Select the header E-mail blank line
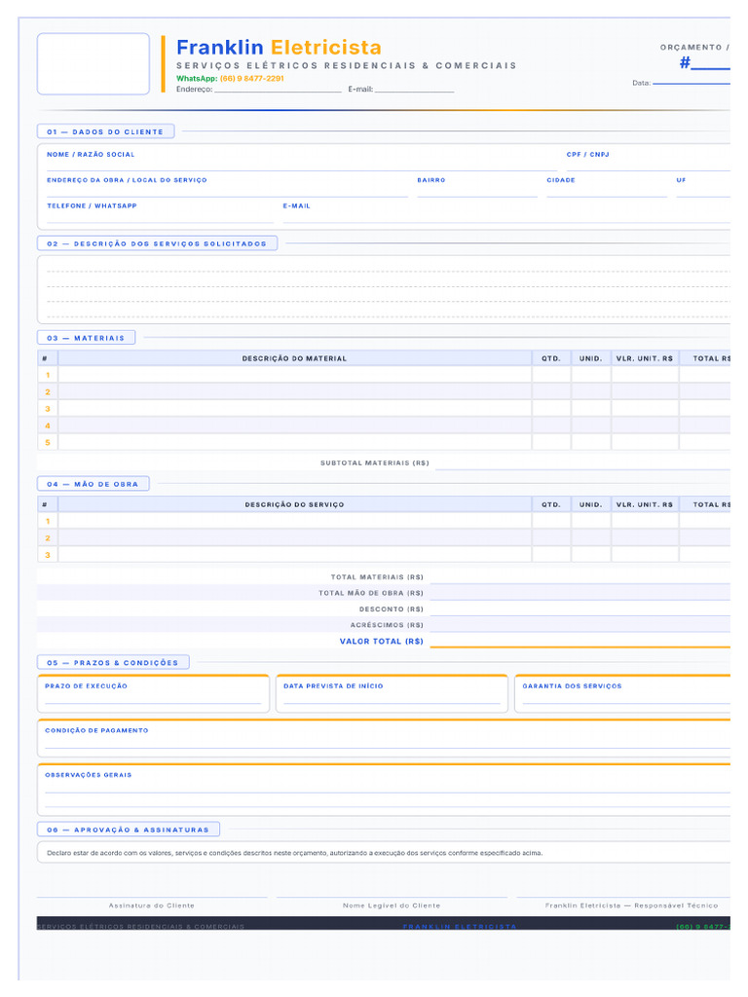Viewport: 748px width, 997px height. (414, 90)
